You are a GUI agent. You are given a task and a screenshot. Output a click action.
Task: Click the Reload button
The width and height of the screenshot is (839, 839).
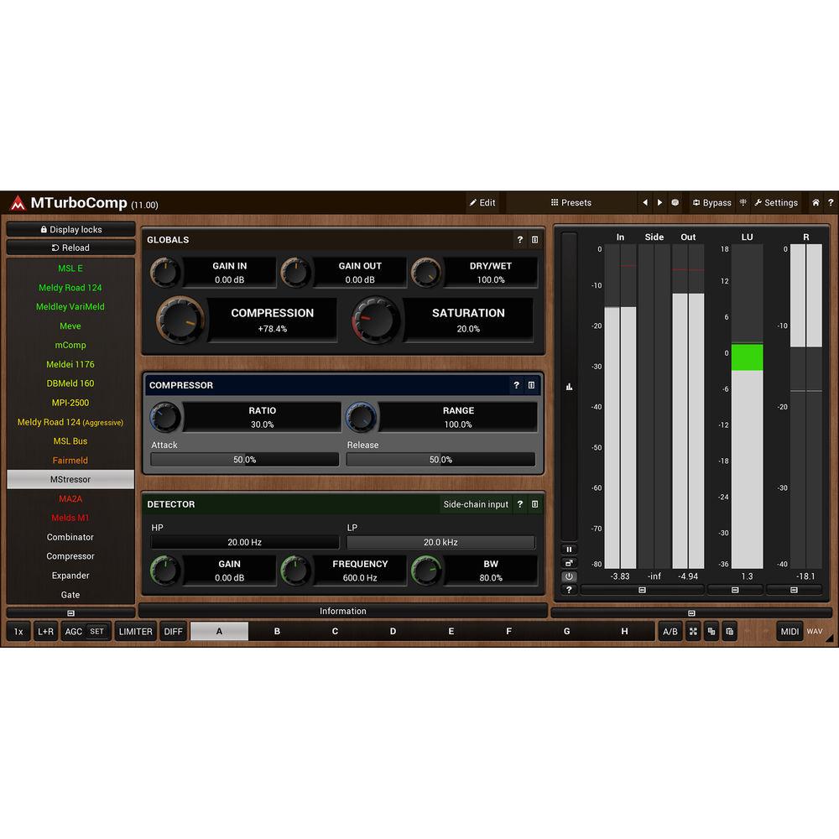(70, 248)
